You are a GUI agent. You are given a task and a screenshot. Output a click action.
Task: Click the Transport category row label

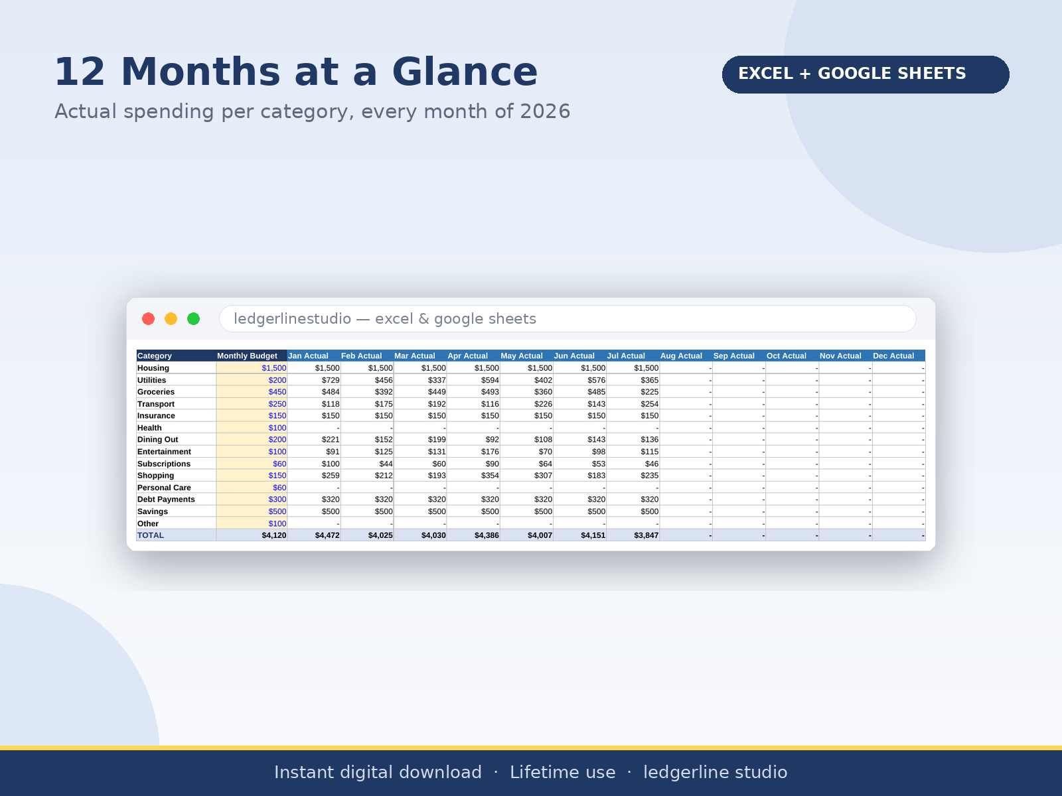pyautogui.click(x=176, y=404)
